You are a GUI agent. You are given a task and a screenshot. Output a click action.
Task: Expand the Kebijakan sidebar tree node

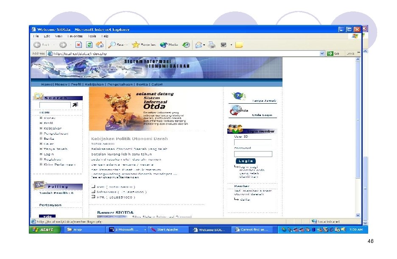[x=41, y=128]
